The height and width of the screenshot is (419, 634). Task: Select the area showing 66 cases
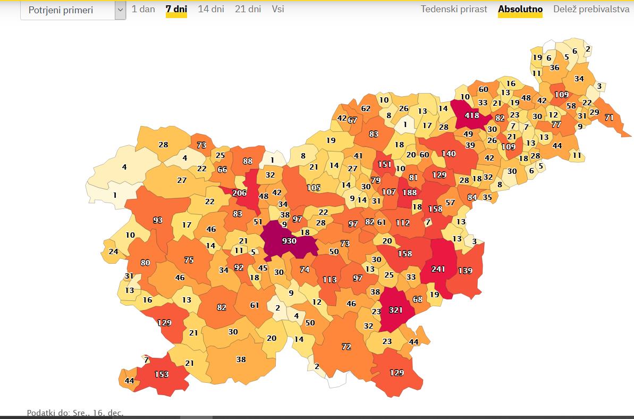222,170
